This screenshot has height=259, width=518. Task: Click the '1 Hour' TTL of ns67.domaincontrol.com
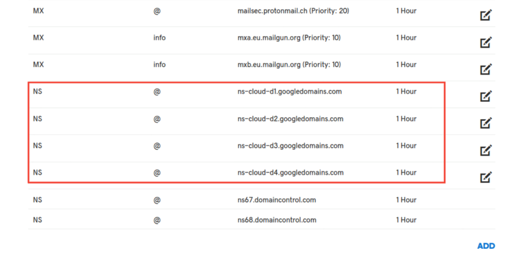coord(406,200)
